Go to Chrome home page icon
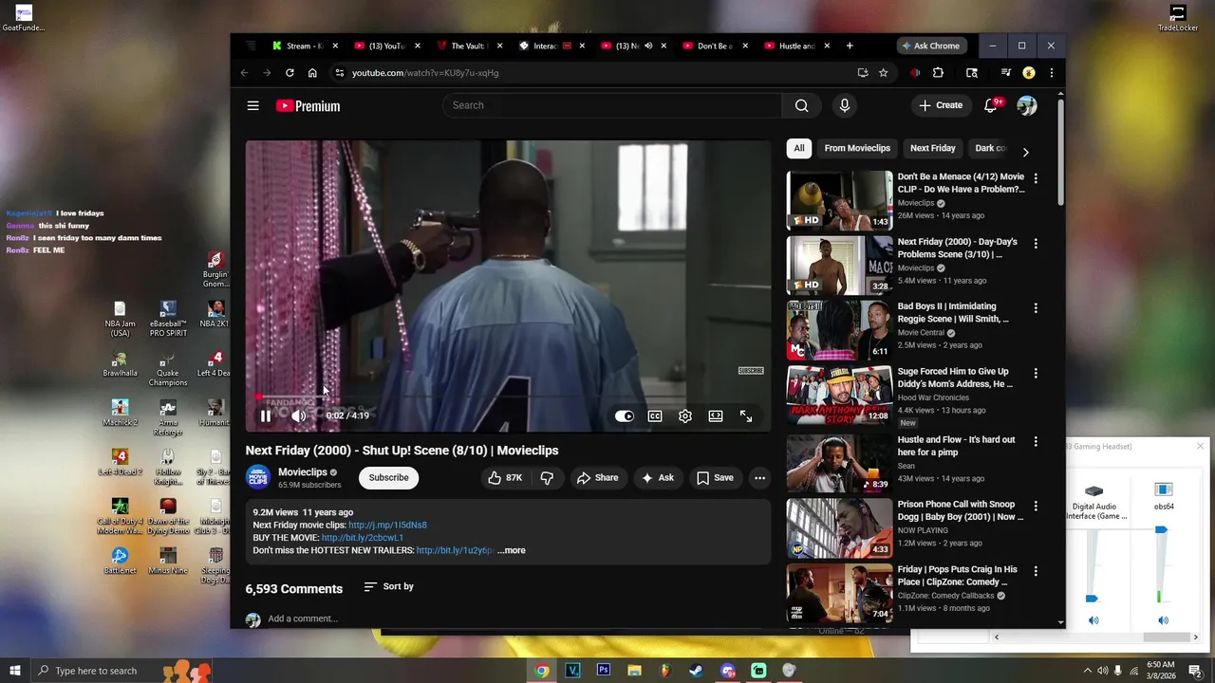 click(x=312, y=73)
